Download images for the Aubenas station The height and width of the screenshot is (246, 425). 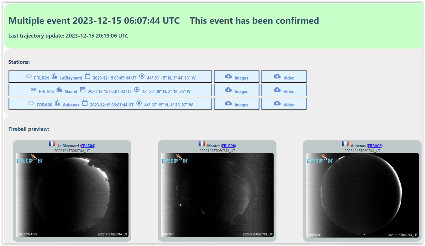pos(237,104)
